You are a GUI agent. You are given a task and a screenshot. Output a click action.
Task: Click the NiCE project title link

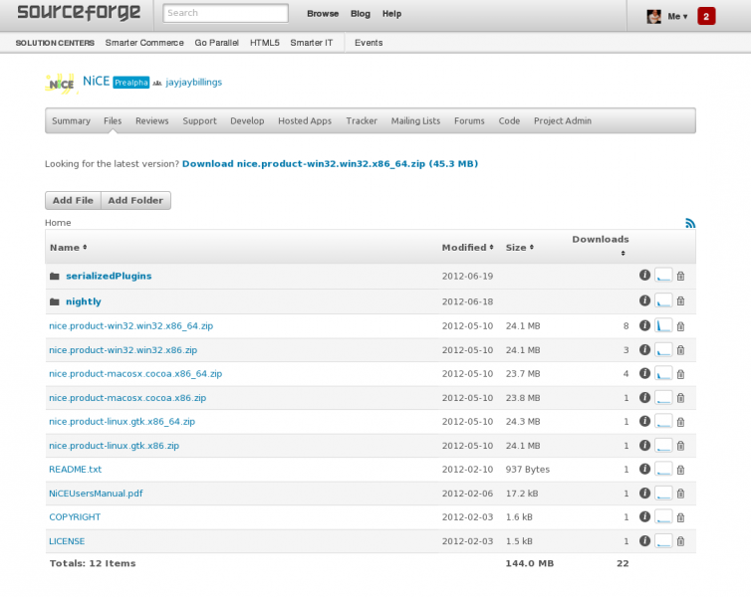[x=97, y=81]
